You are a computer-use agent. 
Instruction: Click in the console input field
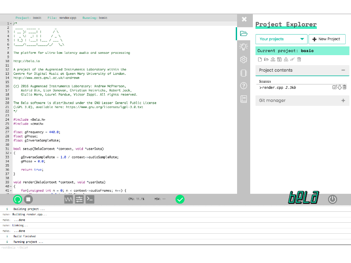175,248
